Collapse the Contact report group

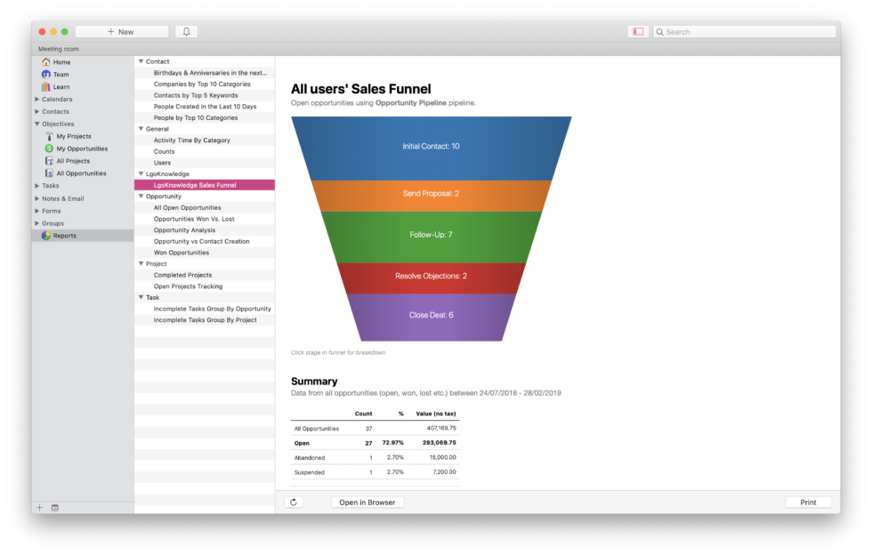(x=141, y=60)
